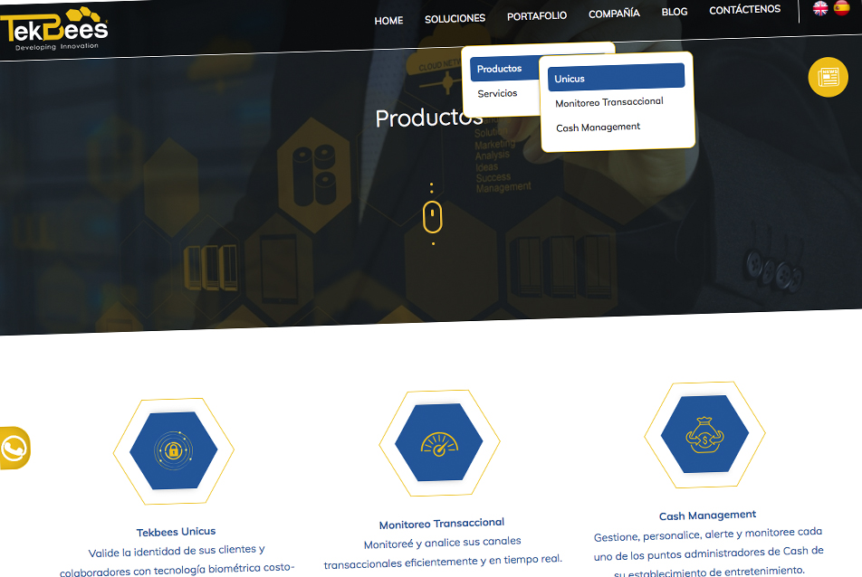Go to the Home page
The image size is (862, 577).
388,21
